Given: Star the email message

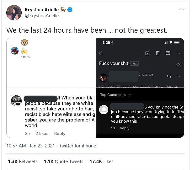Looking at the screenshot, I should (x=178, y=64).
